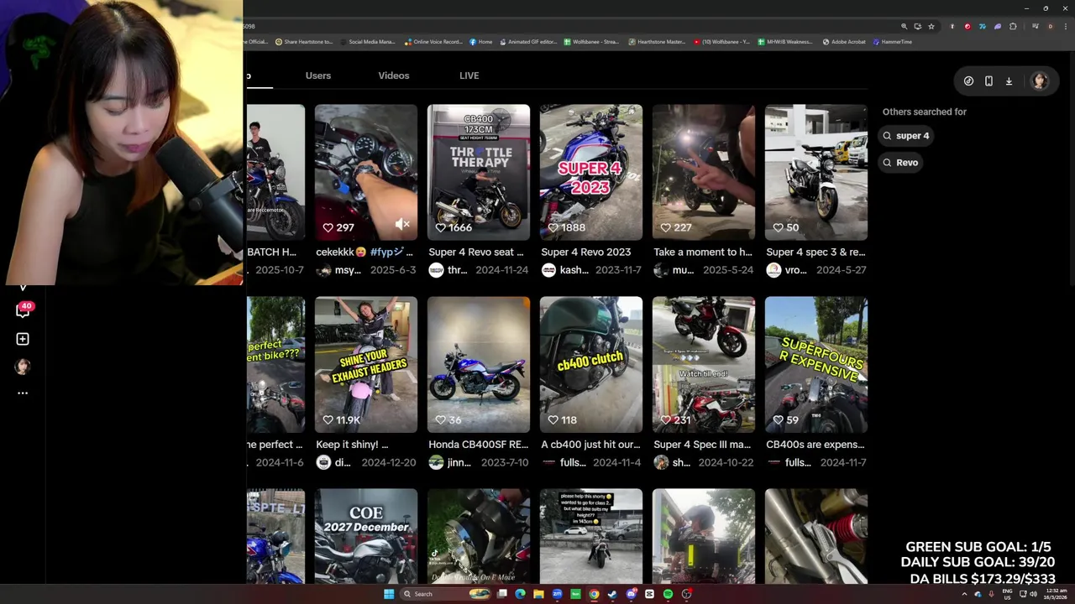Play the 'SHINE YOUR EXHAUST HEADERS' video
Viewport: 1075px width, 604px height.
point(366,364)
